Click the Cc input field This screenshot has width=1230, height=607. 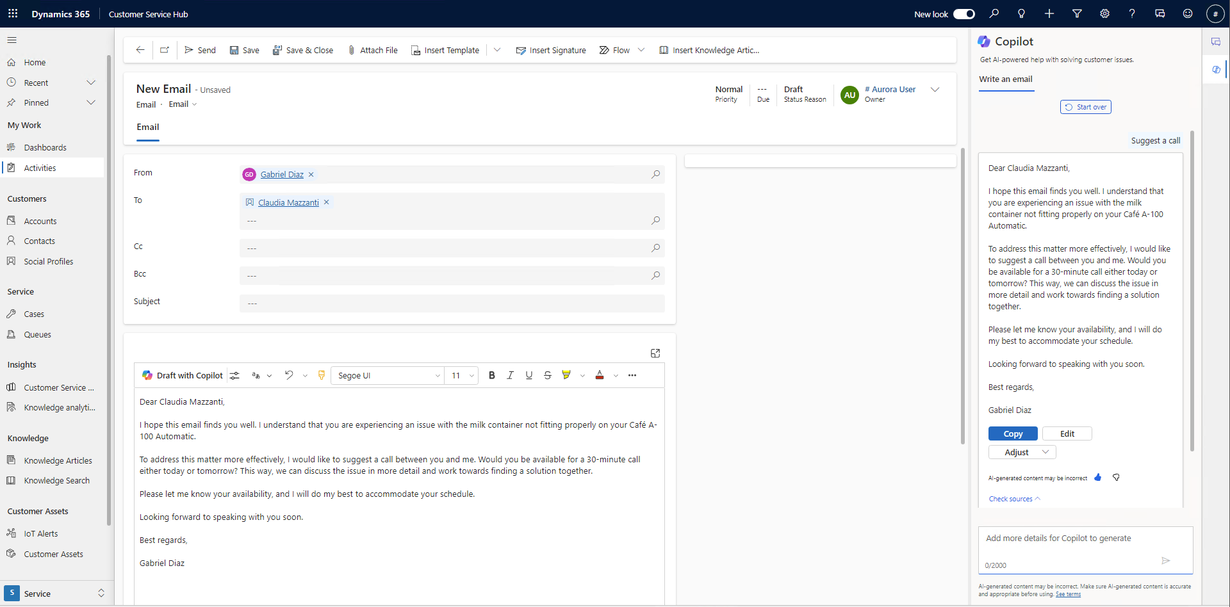pos(452,248)
